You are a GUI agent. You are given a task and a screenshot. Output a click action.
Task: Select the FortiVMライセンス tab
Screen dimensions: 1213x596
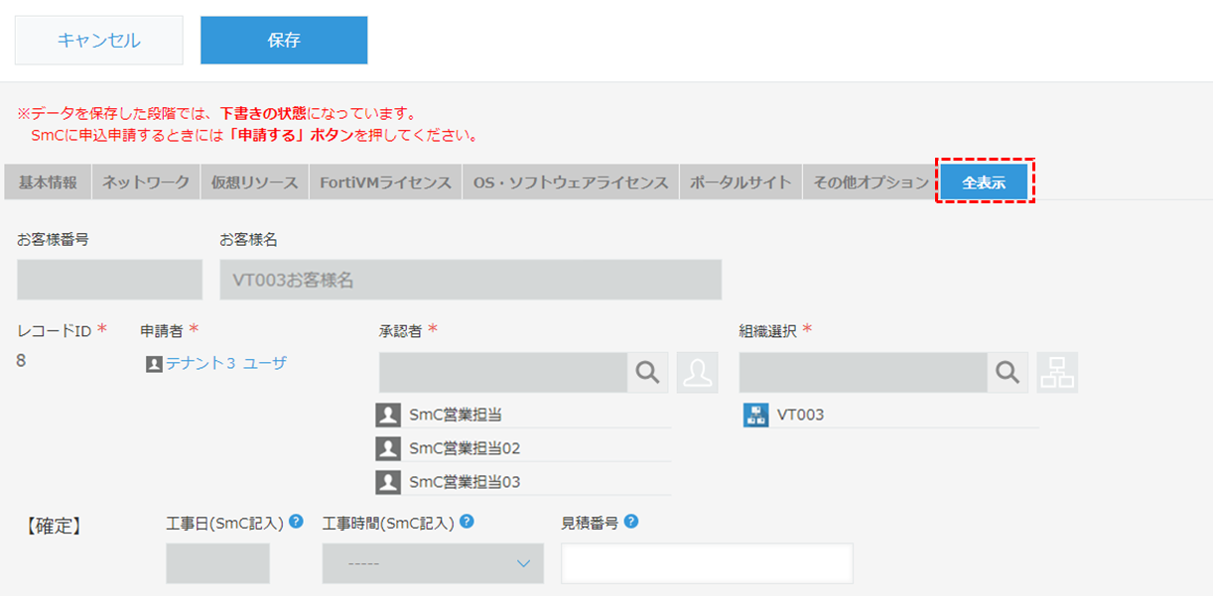[385, 182]
